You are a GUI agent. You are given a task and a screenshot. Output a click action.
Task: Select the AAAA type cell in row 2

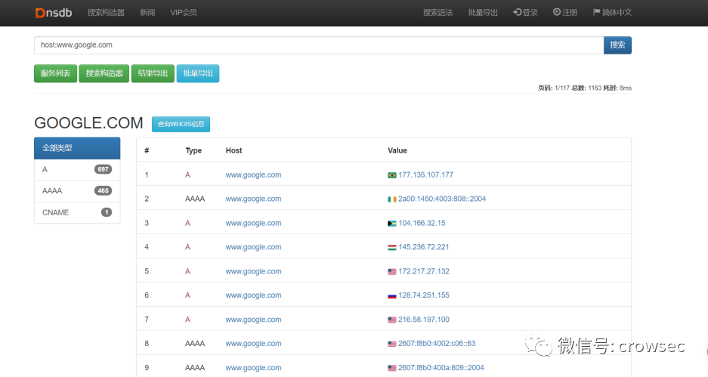(195, 199)
